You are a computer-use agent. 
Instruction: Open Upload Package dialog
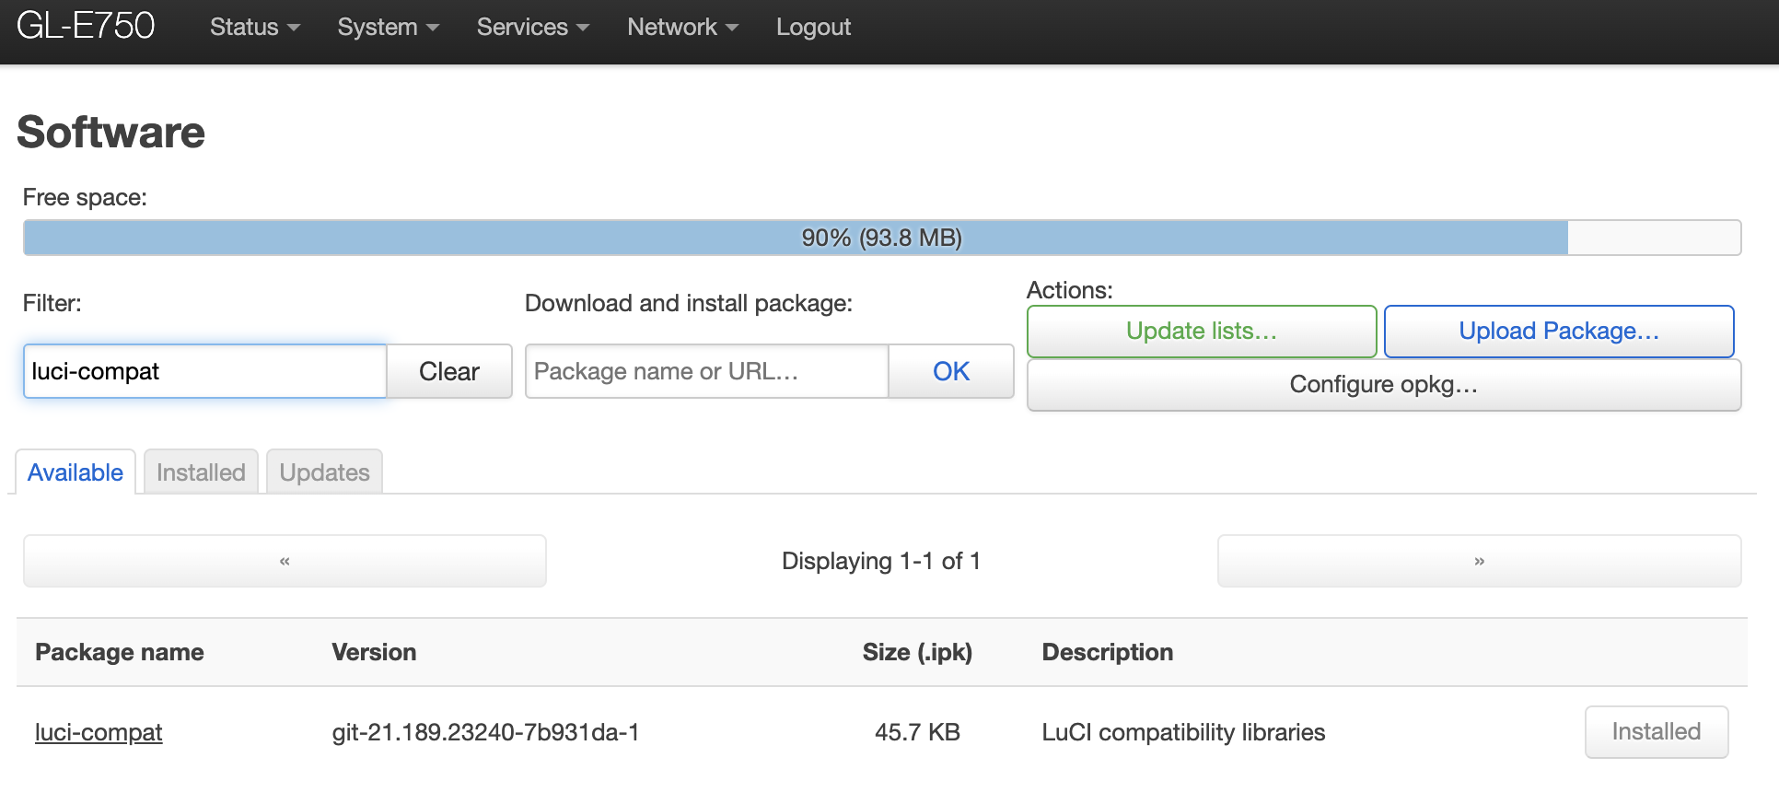click(x=1559, y=332)
